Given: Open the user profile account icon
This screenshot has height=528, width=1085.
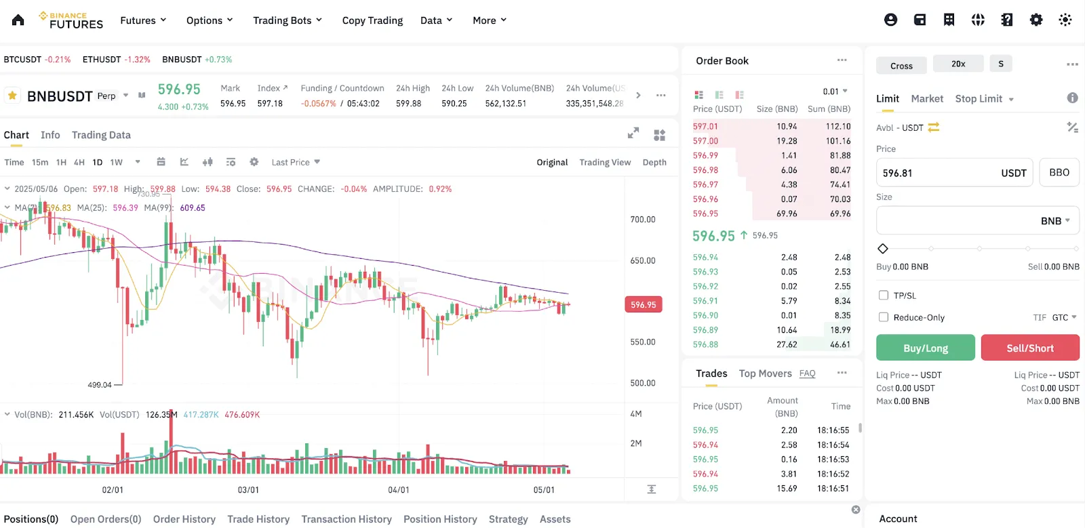Looking at the screenshot, I should click(x=890, y=20).
